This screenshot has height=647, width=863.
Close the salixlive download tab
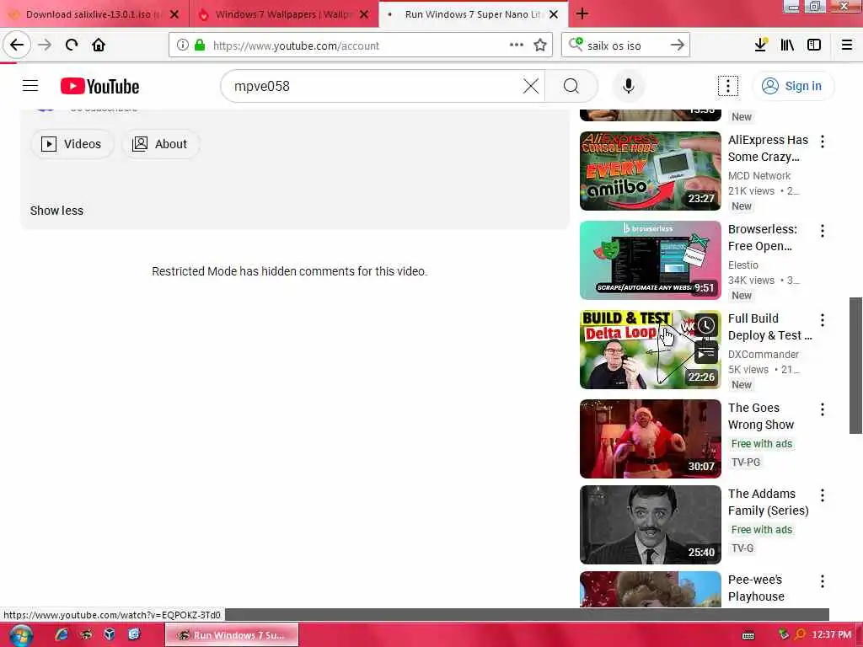(x=174, y=14)
